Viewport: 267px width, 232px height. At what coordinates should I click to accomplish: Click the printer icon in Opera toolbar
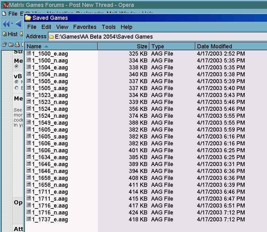click(17, 45)
